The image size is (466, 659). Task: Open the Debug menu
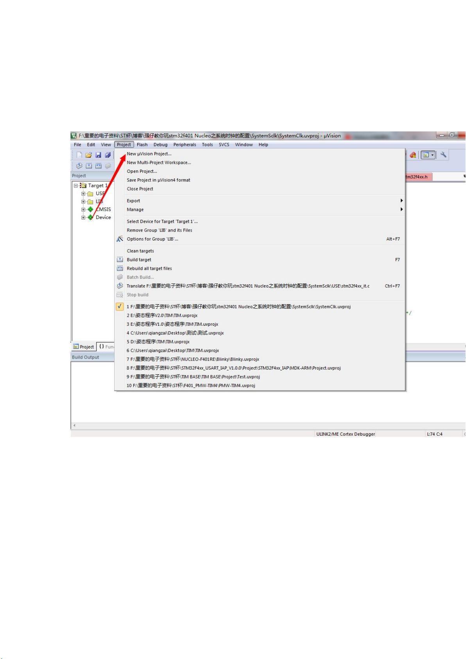[x=160, y=145]
